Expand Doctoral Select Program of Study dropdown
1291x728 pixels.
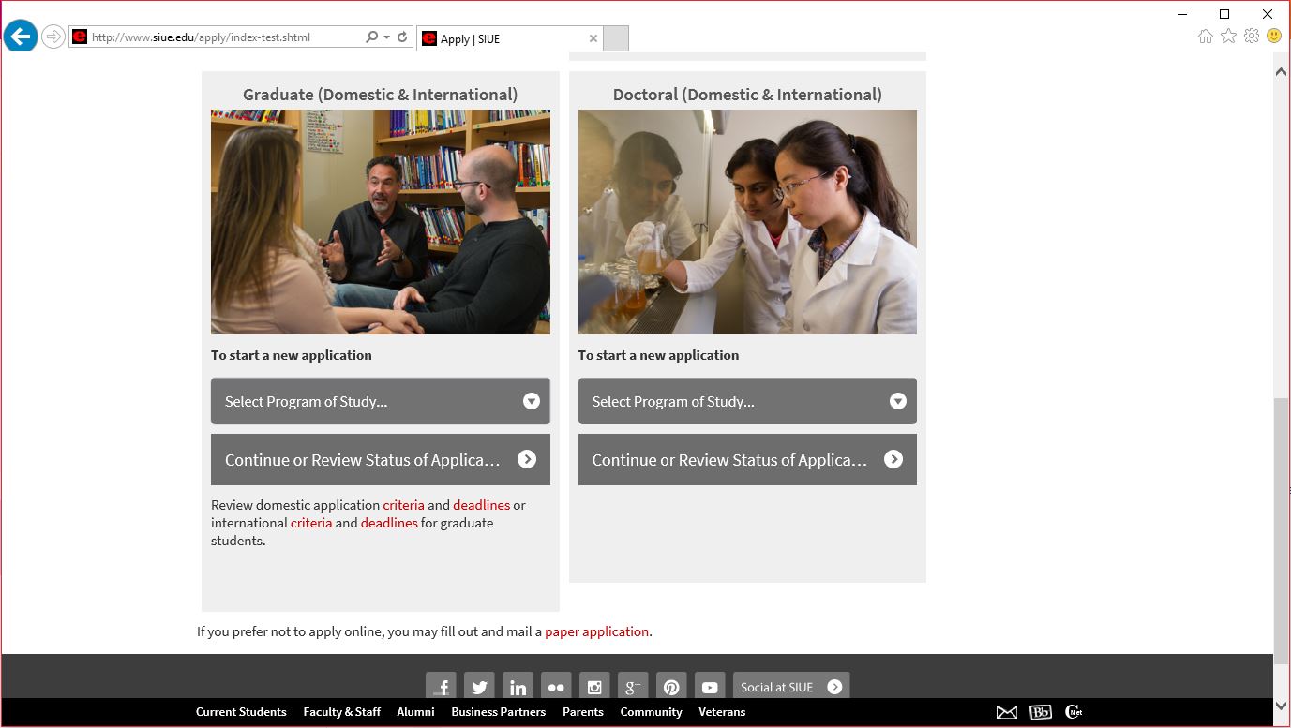(747, 402)
